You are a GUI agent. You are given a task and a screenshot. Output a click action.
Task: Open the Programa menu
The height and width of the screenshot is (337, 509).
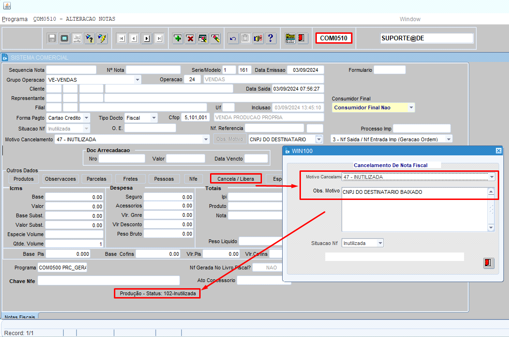(15, 19)
